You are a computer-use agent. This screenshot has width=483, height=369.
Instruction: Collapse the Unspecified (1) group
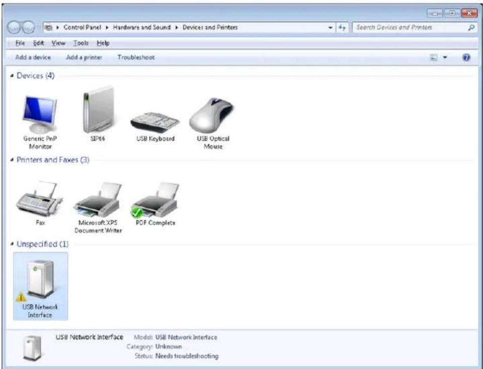12,244
